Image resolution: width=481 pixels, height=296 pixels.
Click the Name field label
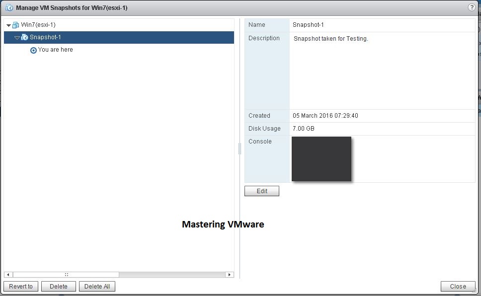tap(257, 25)
